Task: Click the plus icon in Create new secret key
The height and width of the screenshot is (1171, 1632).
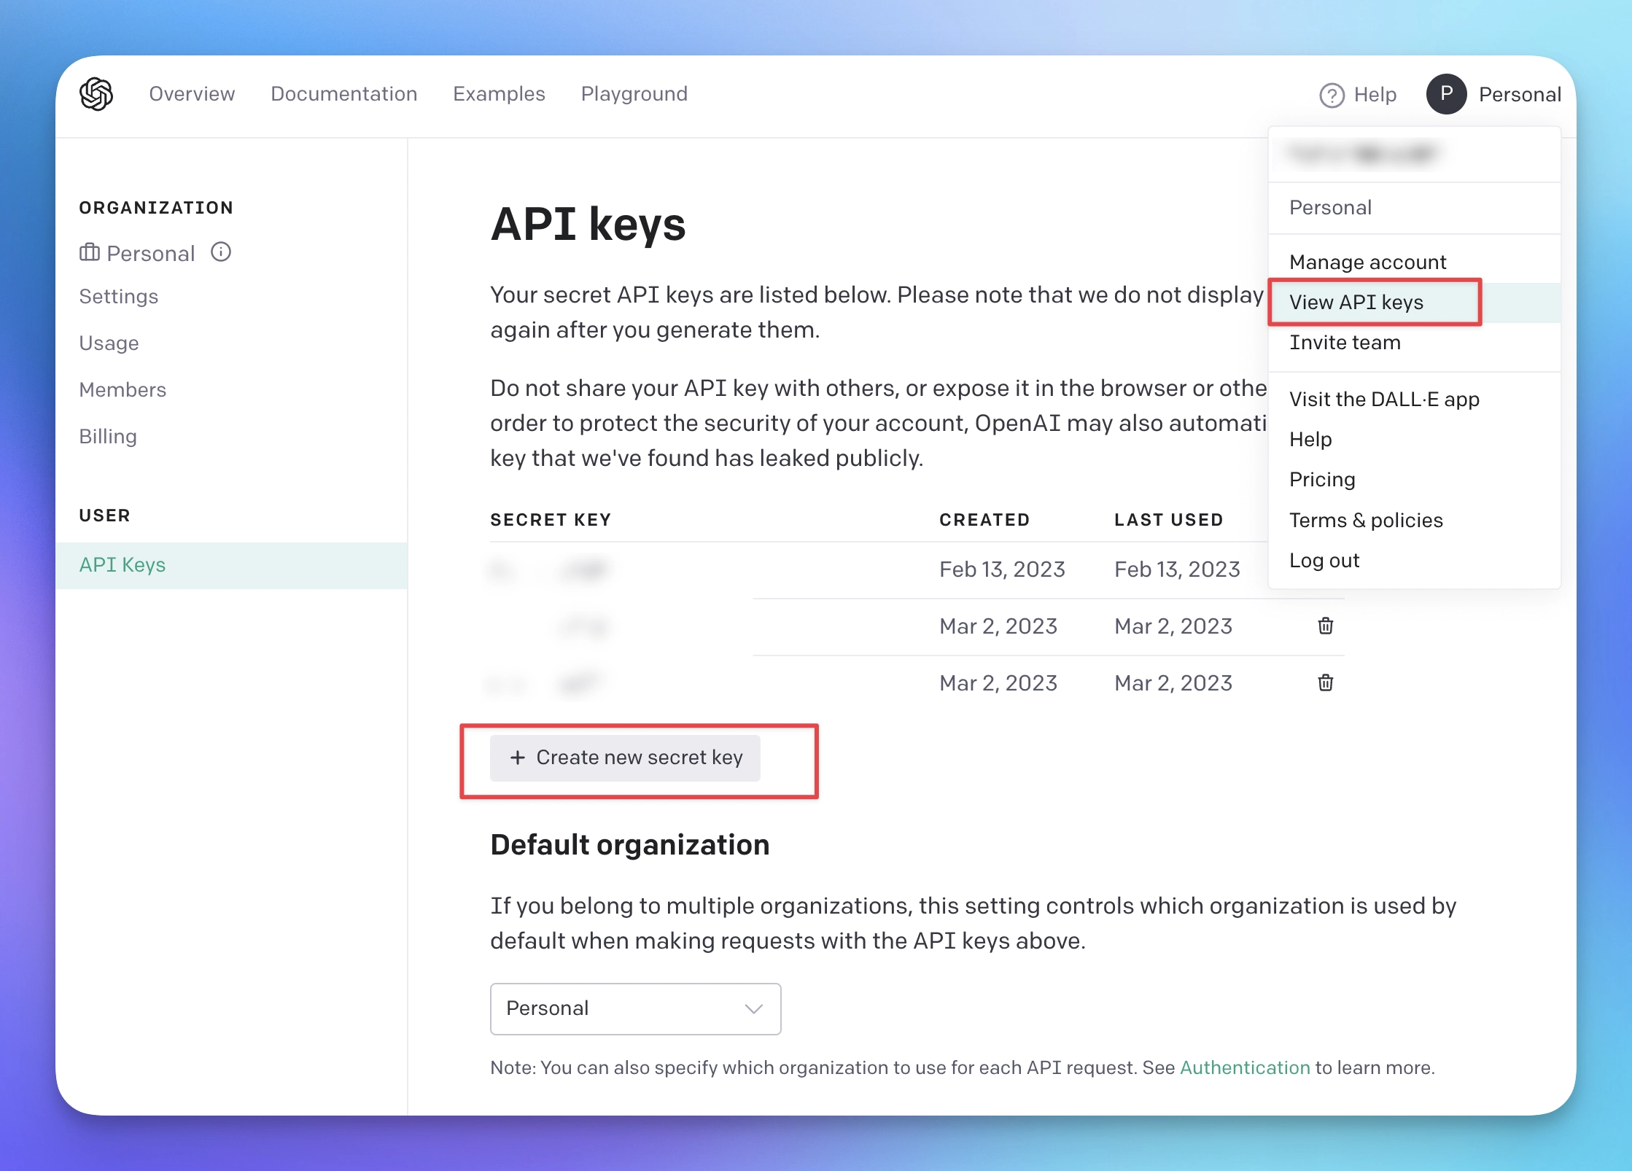Action: [518, 758]
